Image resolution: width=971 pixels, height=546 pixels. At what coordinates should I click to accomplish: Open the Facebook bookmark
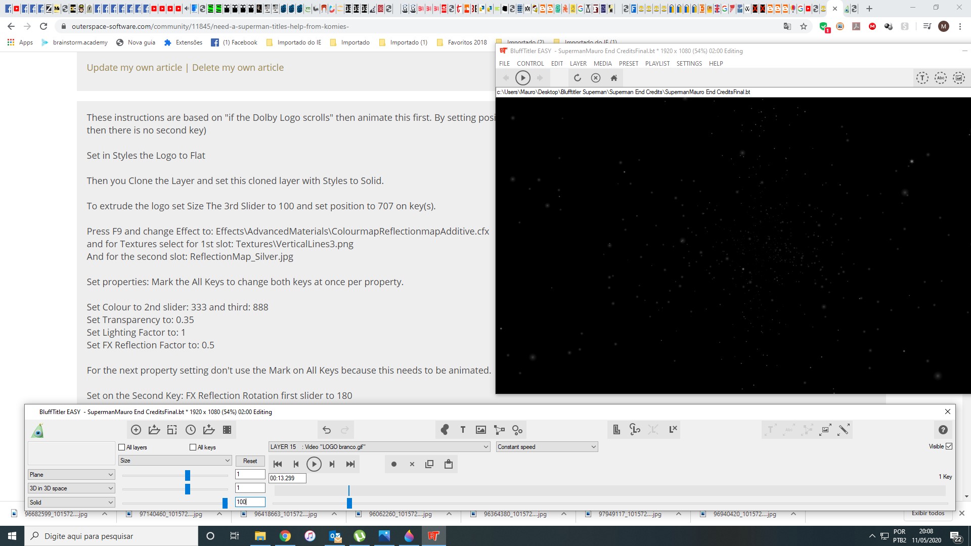[x=234, y=42]
